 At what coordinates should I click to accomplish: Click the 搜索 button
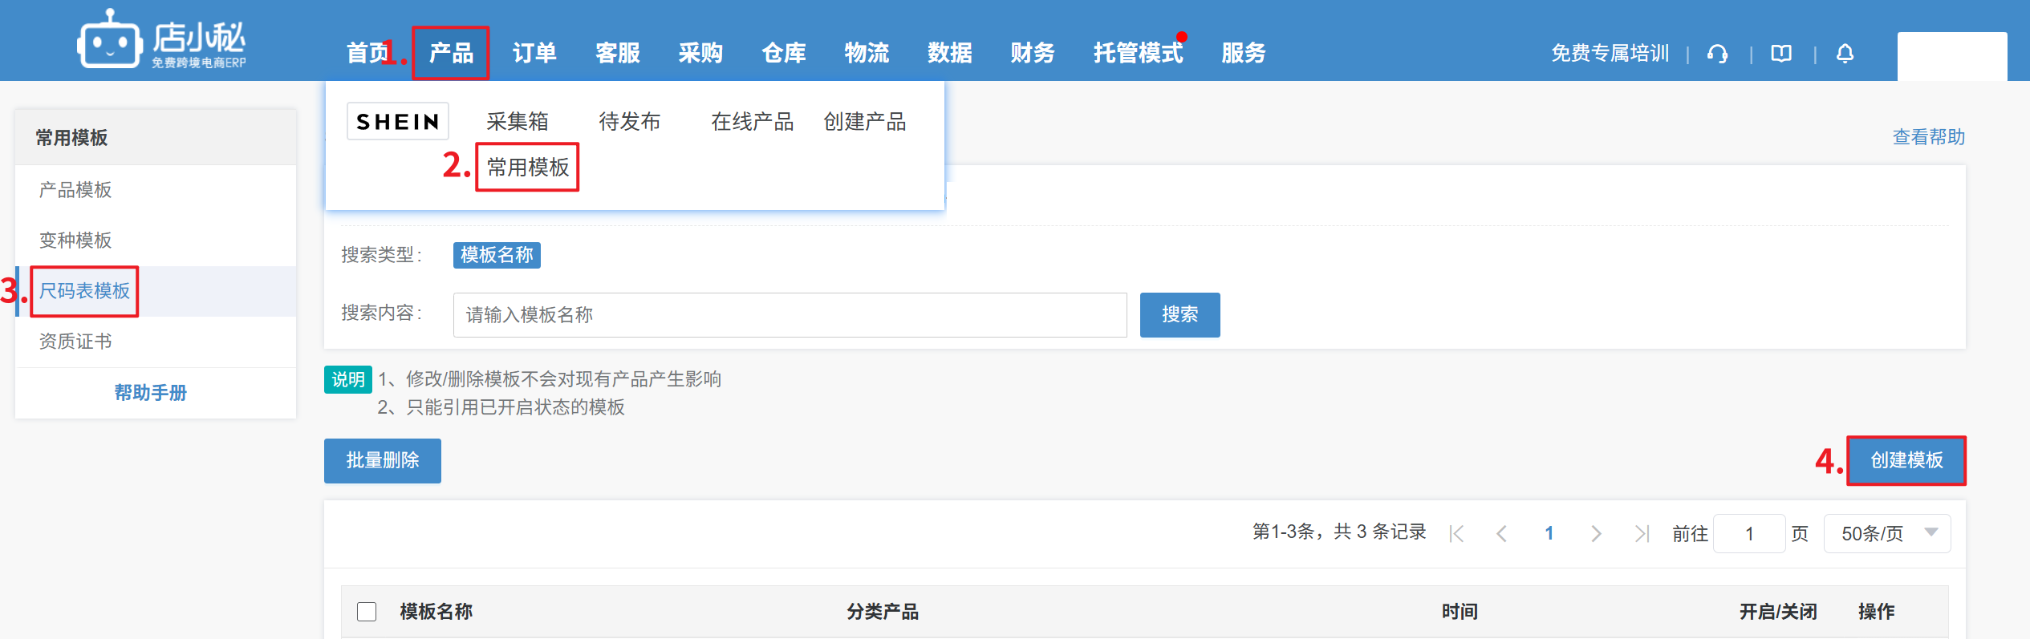coord(1179,315)
